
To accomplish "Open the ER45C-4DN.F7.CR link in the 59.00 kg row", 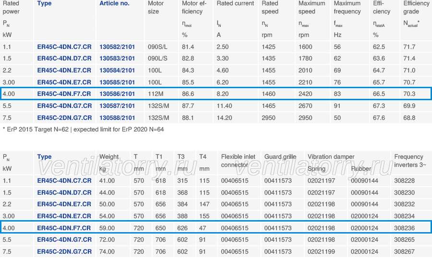I will (64, 228).
